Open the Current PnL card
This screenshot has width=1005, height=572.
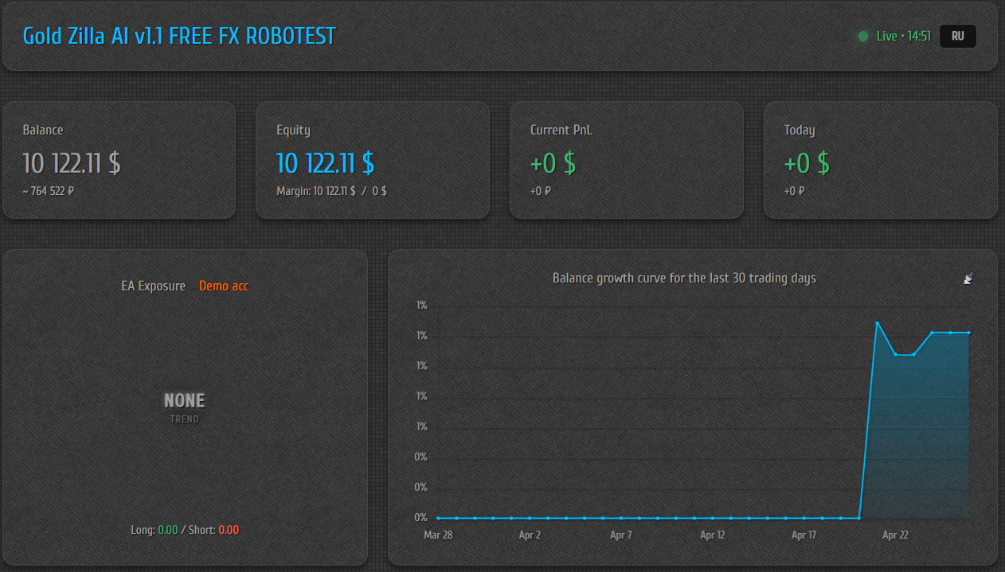[x=626, y=159]
